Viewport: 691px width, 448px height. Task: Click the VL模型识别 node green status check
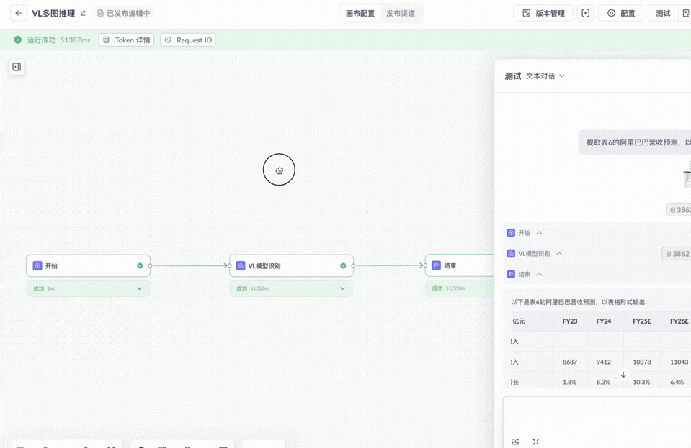tap(343, 265)
